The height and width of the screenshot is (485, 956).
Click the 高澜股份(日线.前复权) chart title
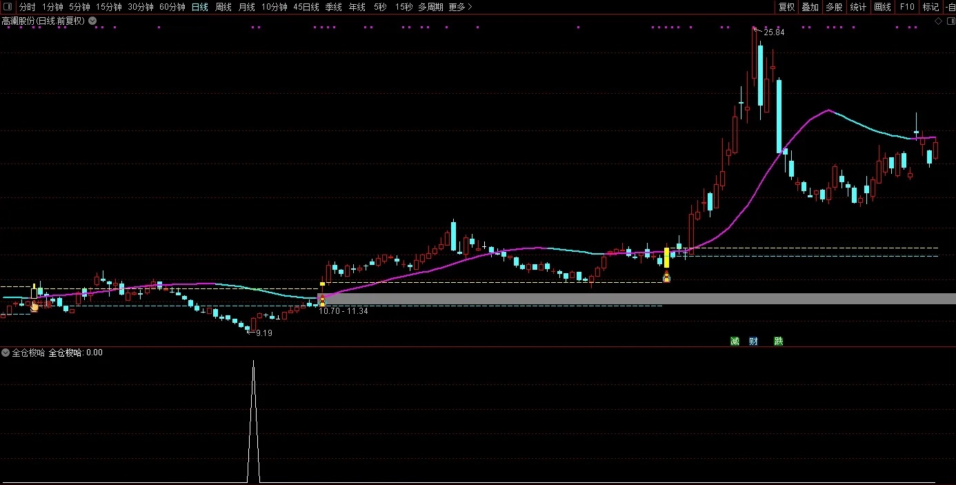pyautogui.click(x=43, y=21)
